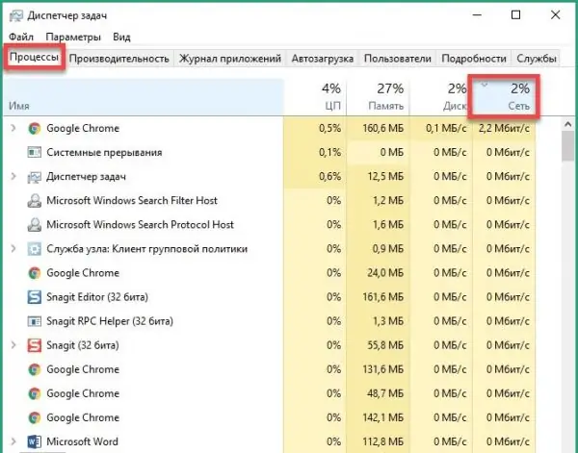The width and height of the screenshot is (578, 453).
Task: Expand Служба узла: Клиент групповой политики
Action: (x=13, y=249)
